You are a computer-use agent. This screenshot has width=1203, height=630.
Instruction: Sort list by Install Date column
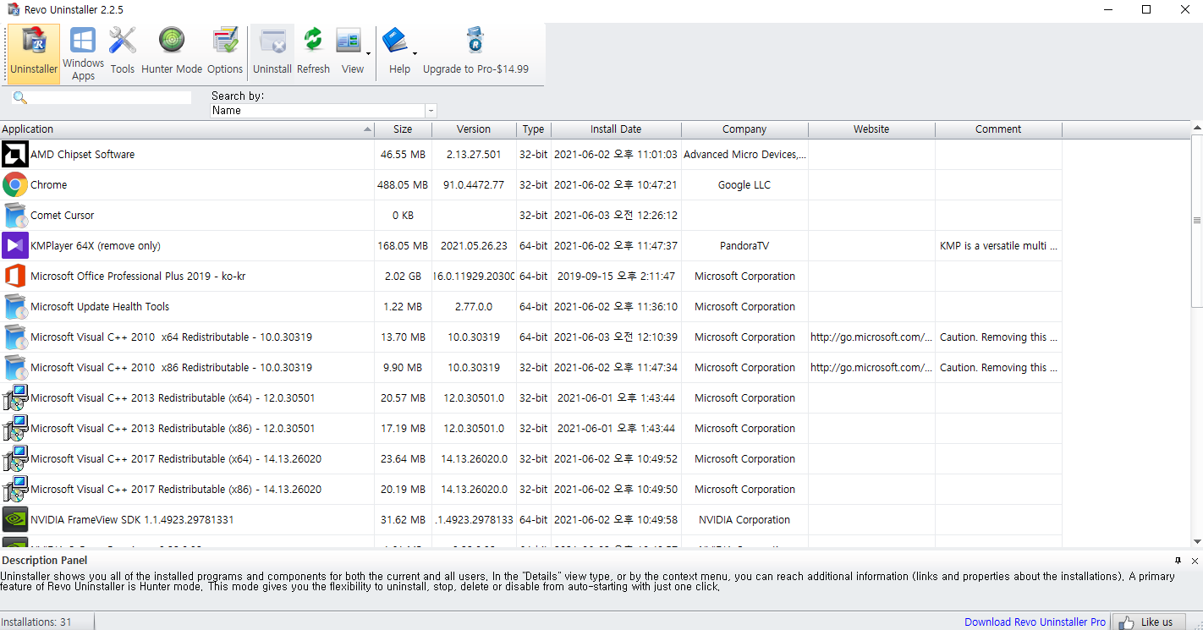(615, 129)
